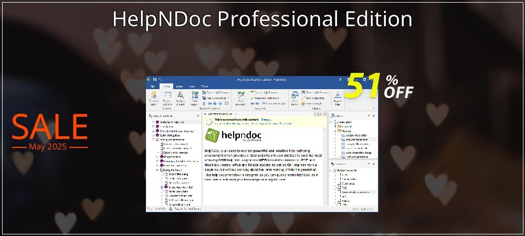Delete item in the Library group
Viewport: 525px width, 236px height.
coord(307,93)
